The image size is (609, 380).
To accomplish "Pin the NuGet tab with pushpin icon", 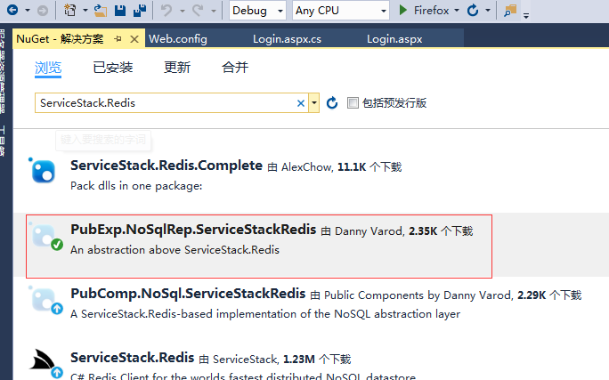I will pos(118,39).
